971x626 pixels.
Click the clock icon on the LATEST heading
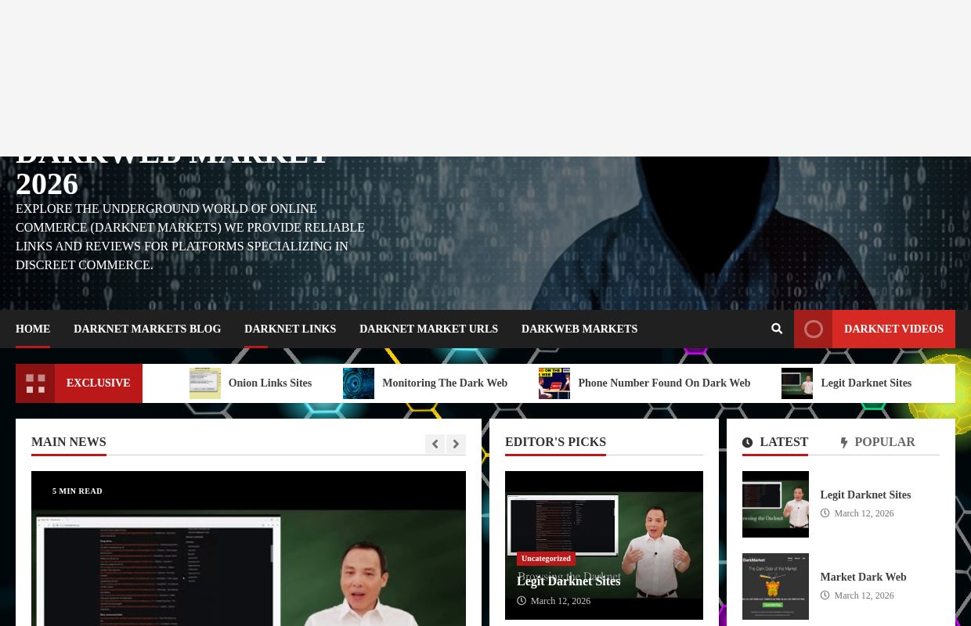(748, 442)
